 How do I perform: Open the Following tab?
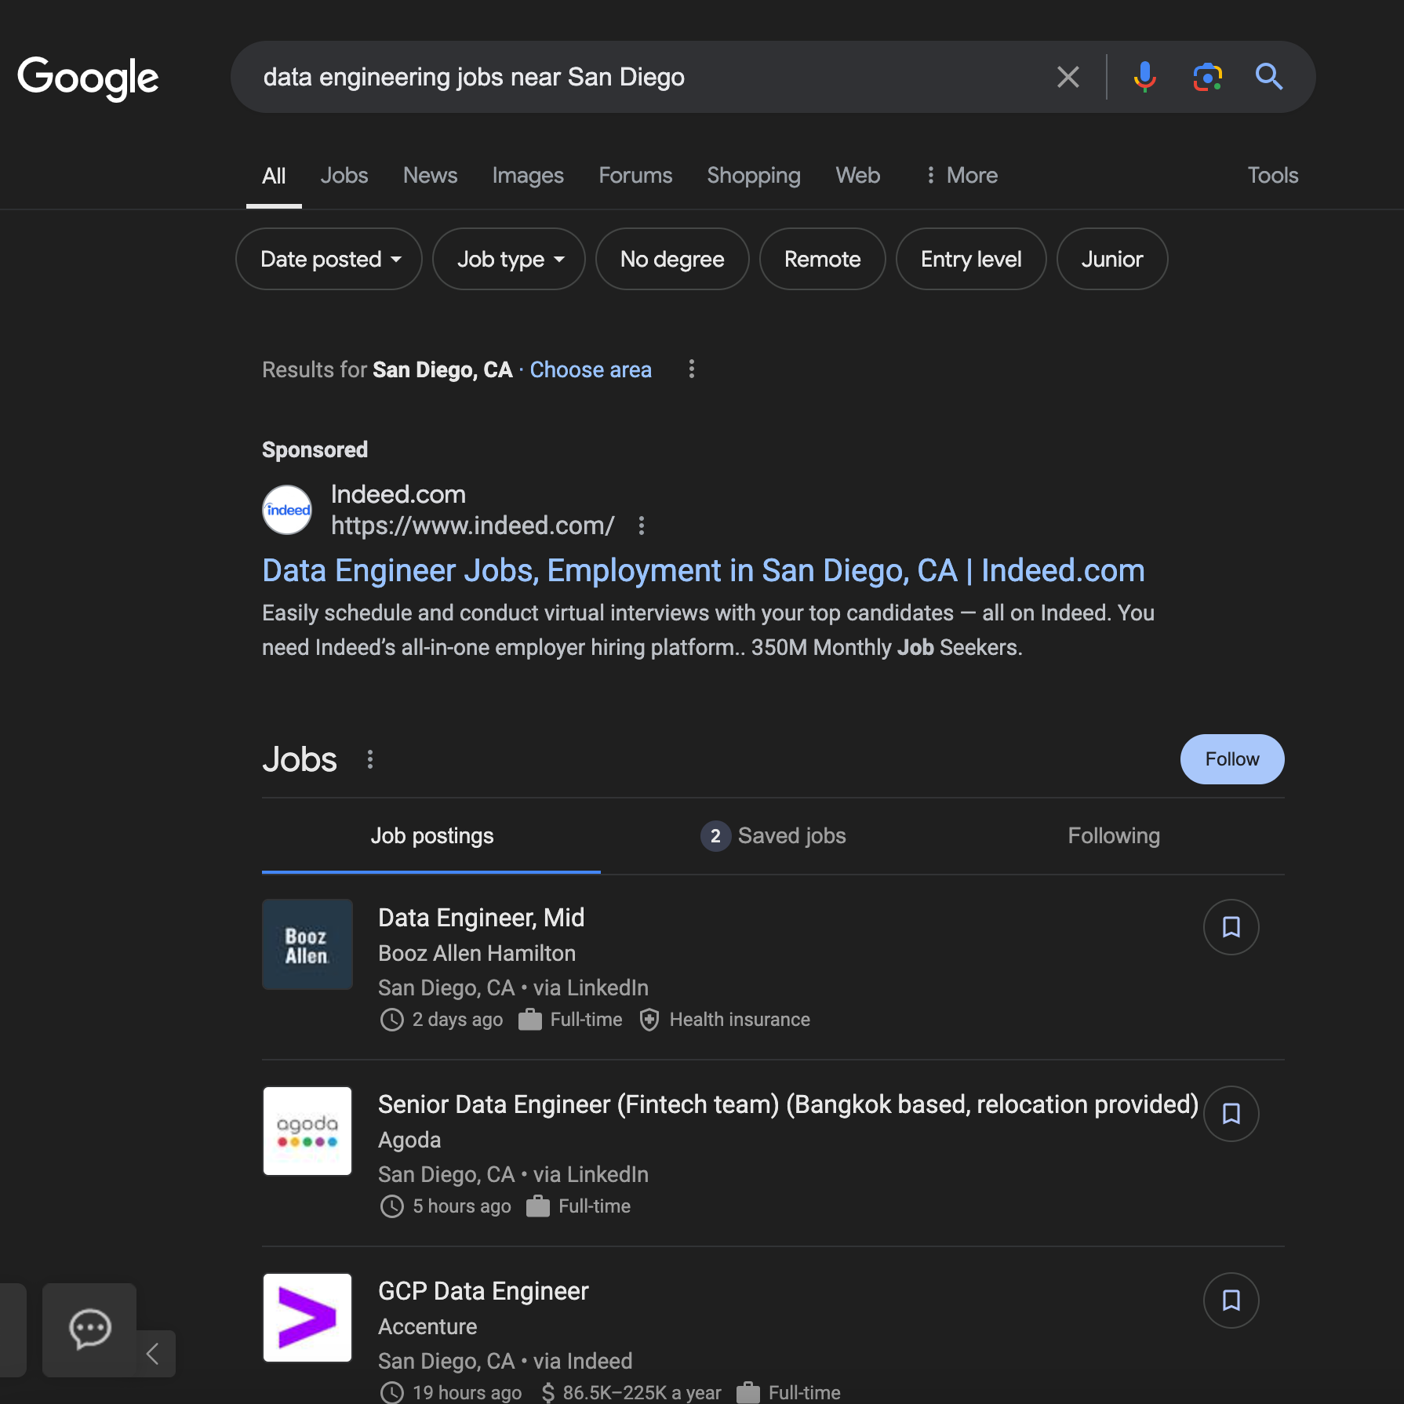1114,836
